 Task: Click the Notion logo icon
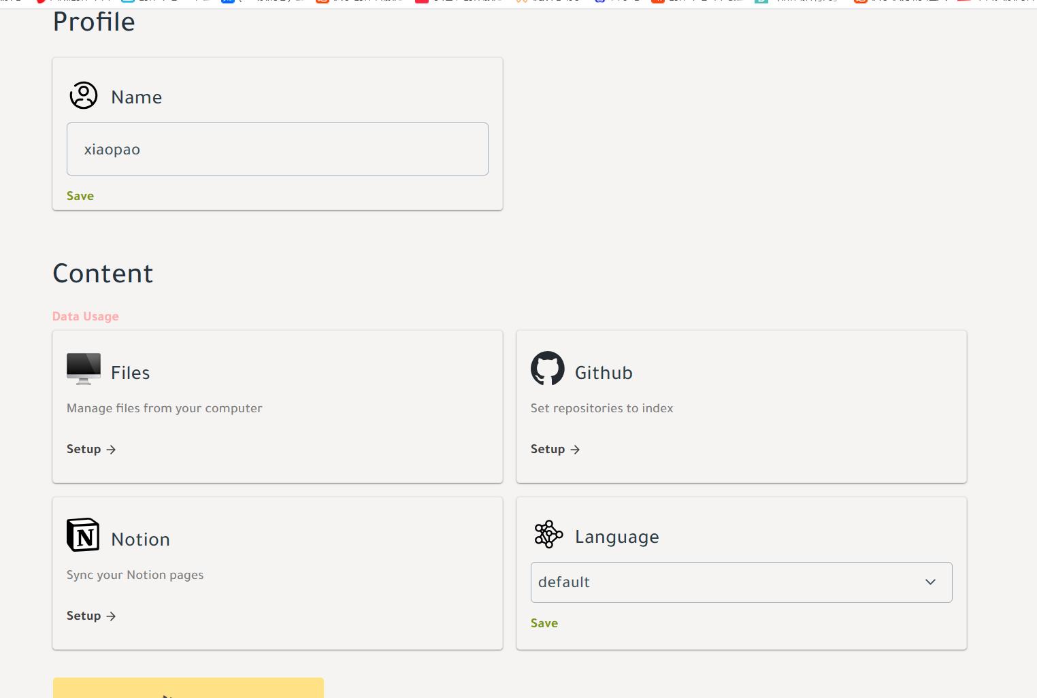pos(83,535)
